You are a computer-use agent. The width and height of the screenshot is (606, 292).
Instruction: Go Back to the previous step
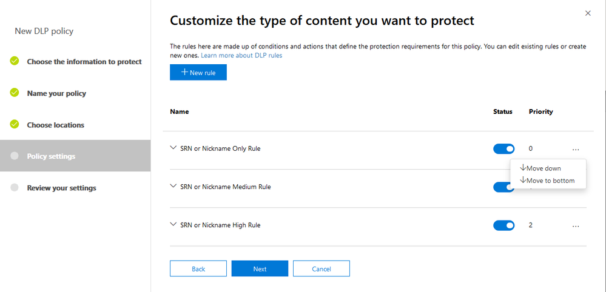(x=198, y=269)
